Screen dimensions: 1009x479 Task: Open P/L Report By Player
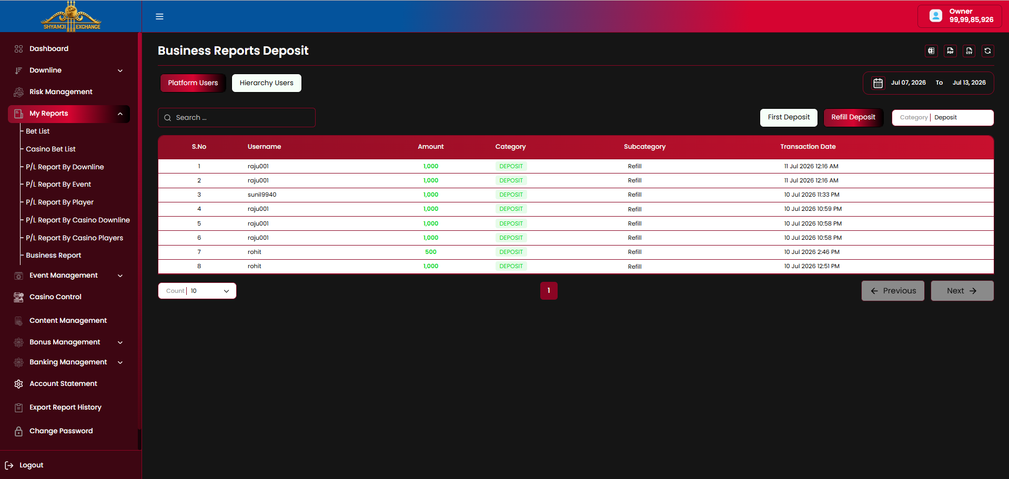pyautogui.click(x=59, y=202)
